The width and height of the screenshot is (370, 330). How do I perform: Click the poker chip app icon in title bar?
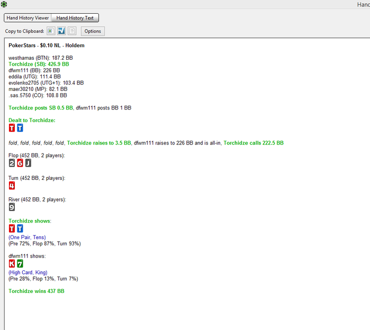pos(4,4)
